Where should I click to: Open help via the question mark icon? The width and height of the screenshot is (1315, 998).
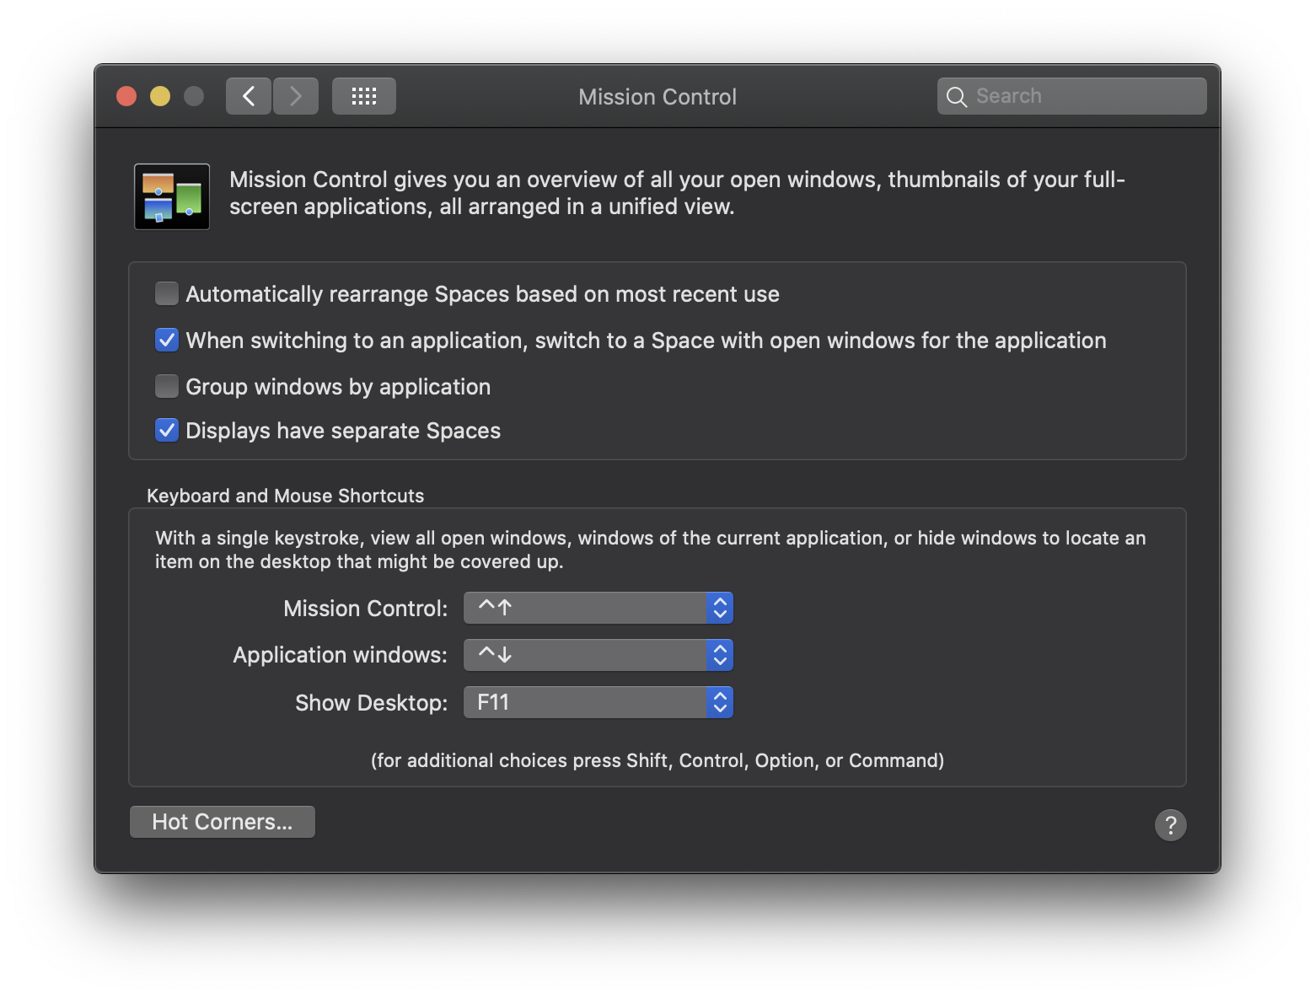coord(1170,824)
